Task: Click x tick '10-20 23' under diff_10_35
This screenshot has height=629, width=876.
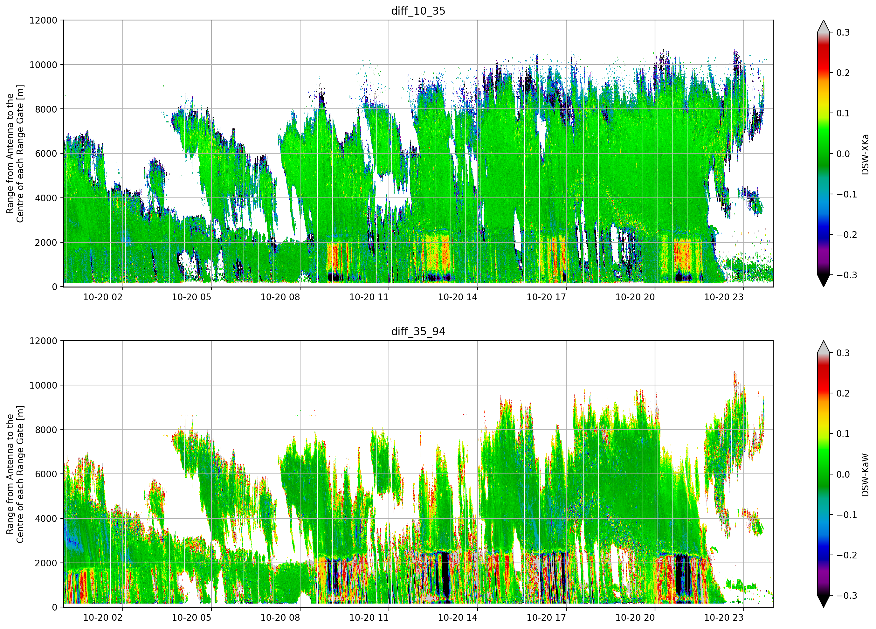Action: [x=724, y=297]
